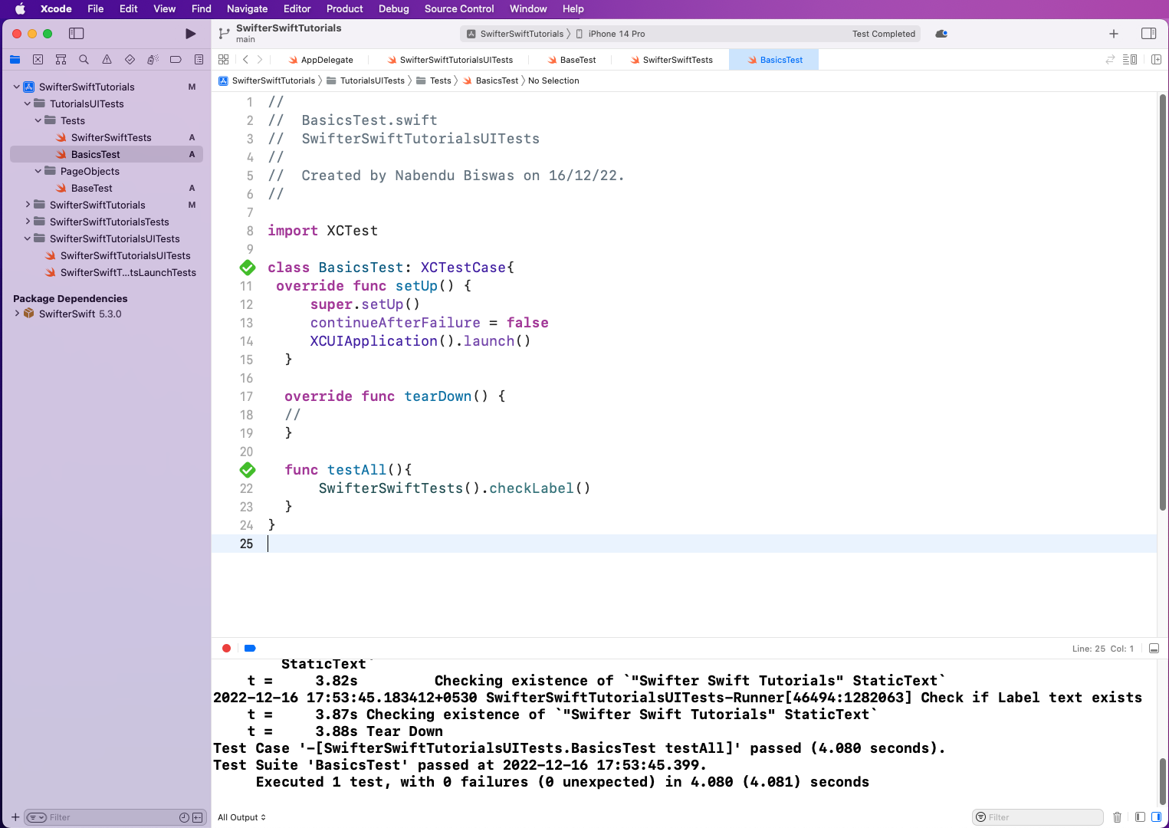Hide the navigator with the left sidebar icon
Image resolution: width=1169 pixels, height=828 pixels.
pyautogui.click(x=76, y=34)
